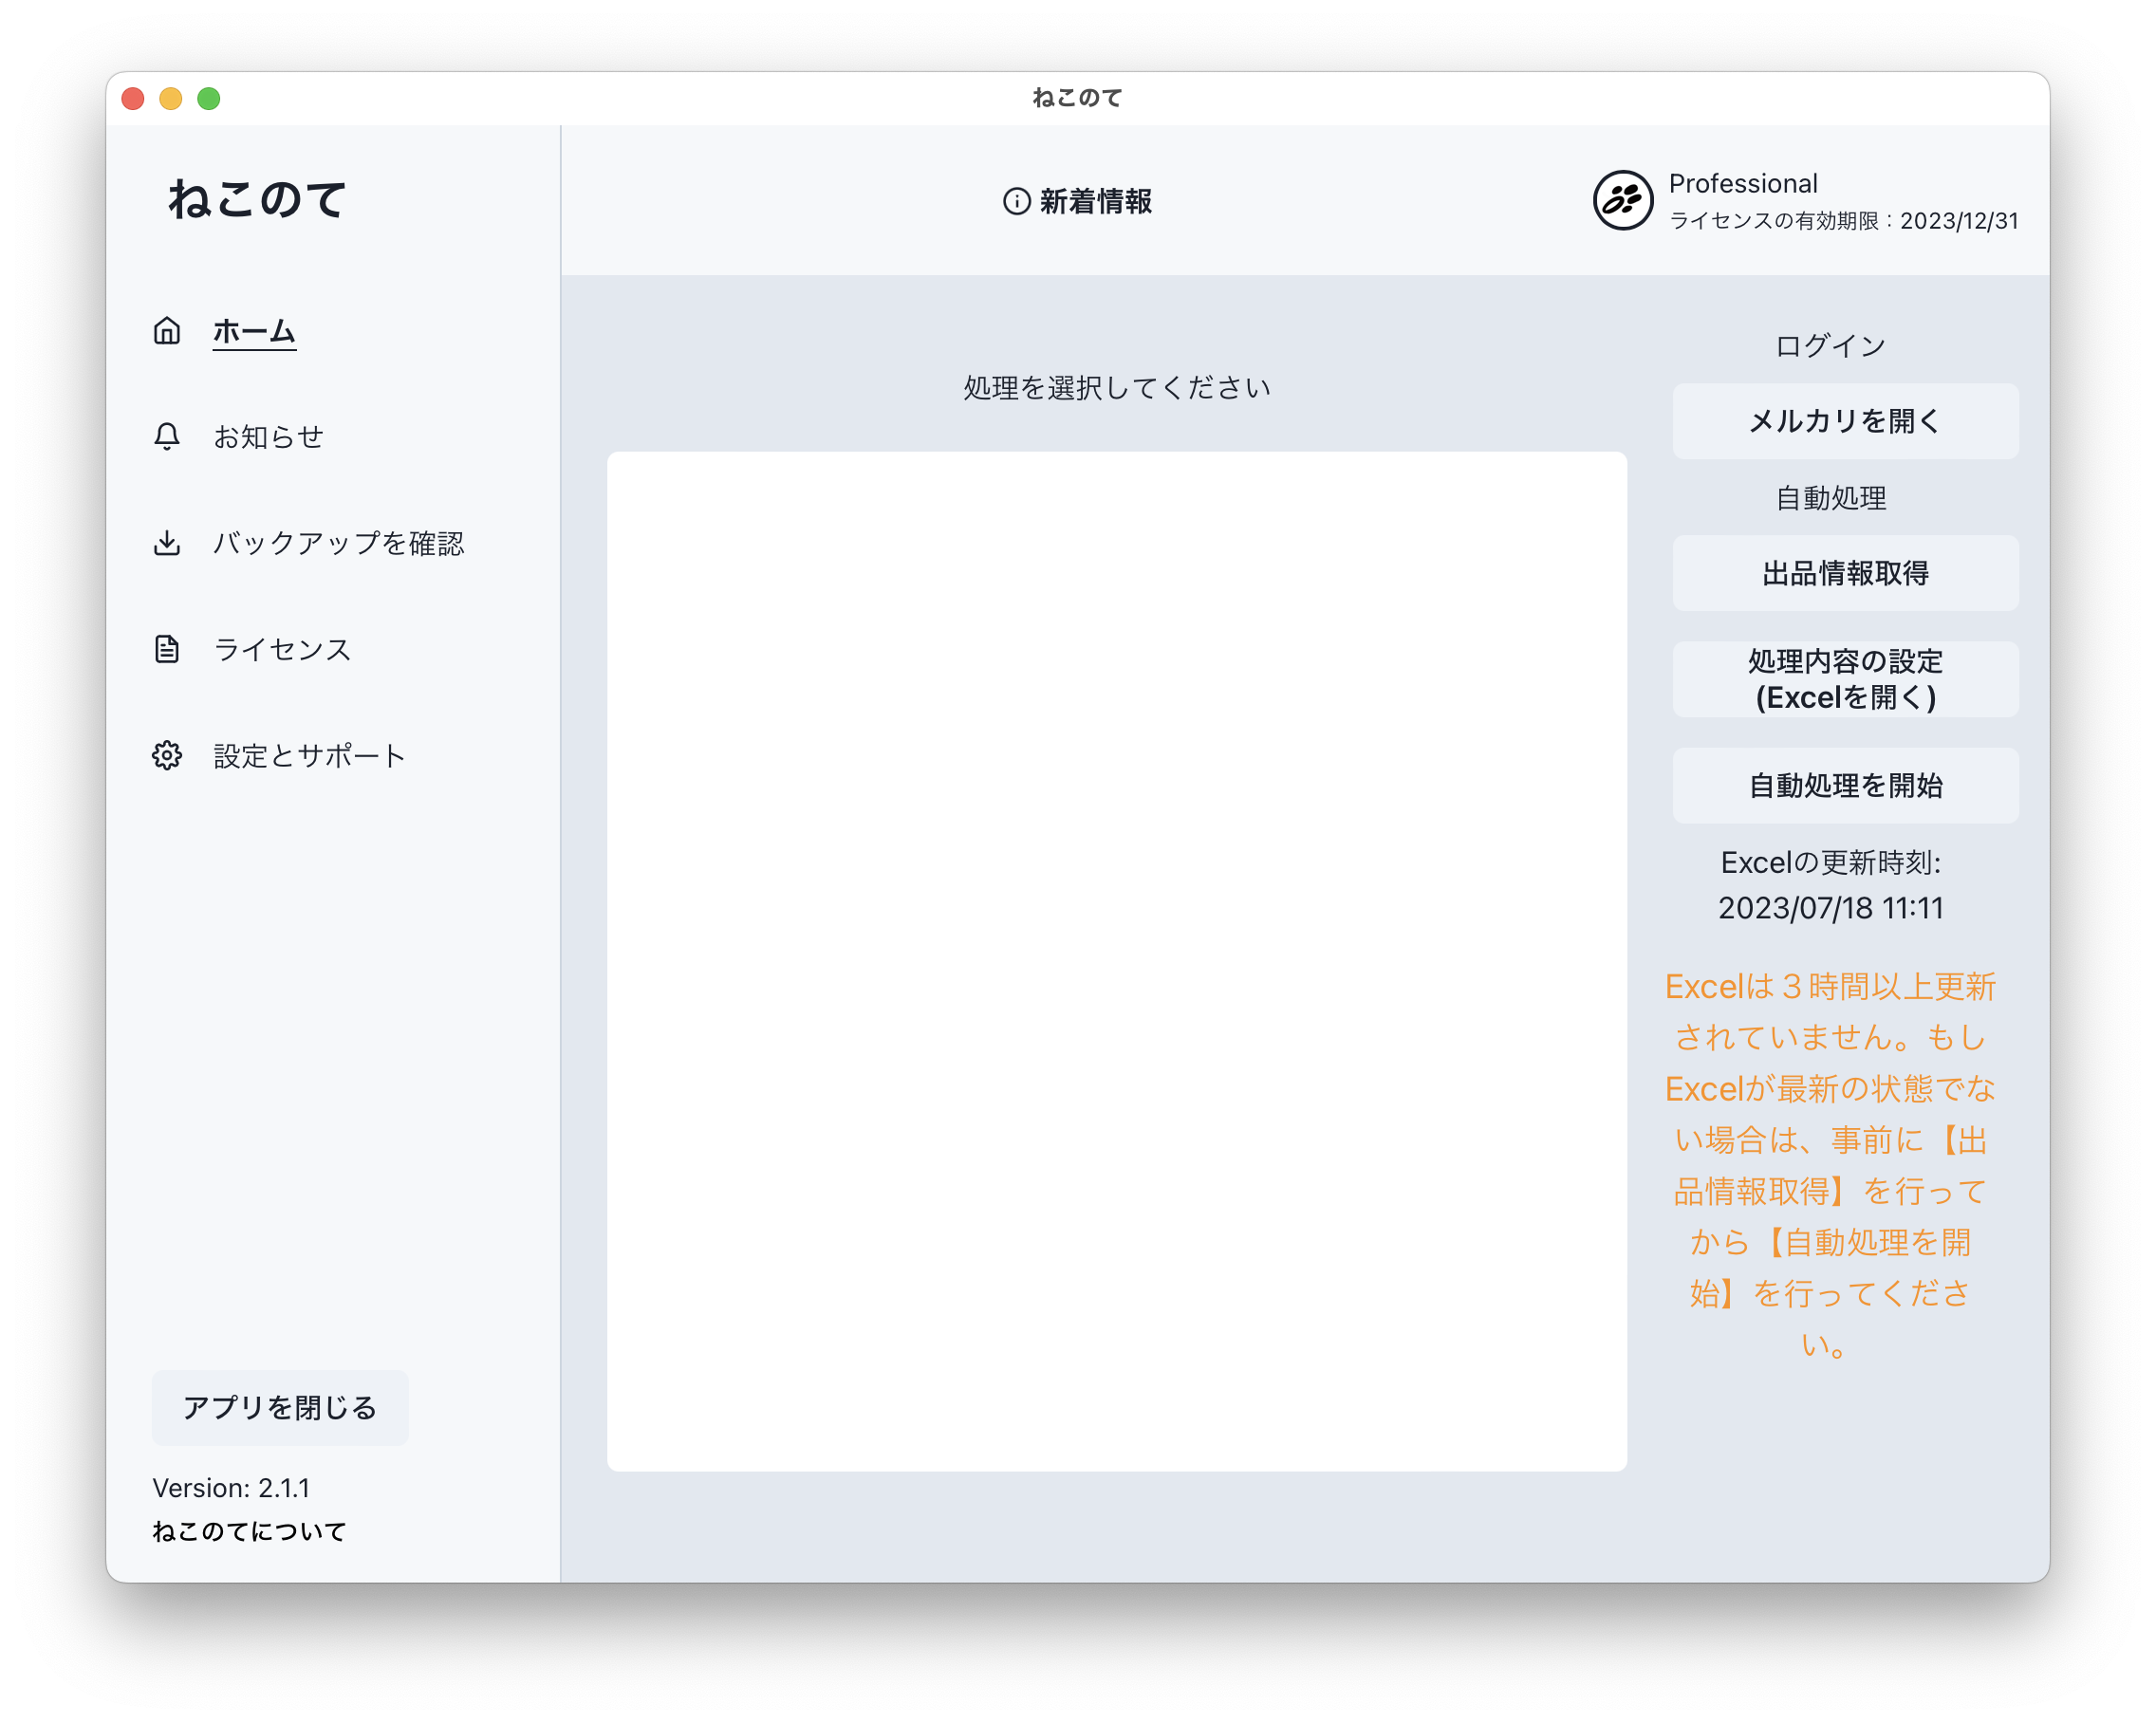This screenshot has height=1723, width=2156.
Task: Open 設定とサポート settings page
Action: click(310, 755)
